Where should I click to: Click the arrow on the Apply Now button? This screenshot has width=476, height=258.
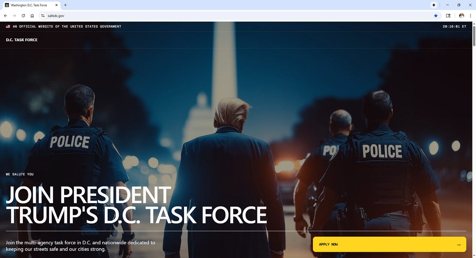pos(459,245)
